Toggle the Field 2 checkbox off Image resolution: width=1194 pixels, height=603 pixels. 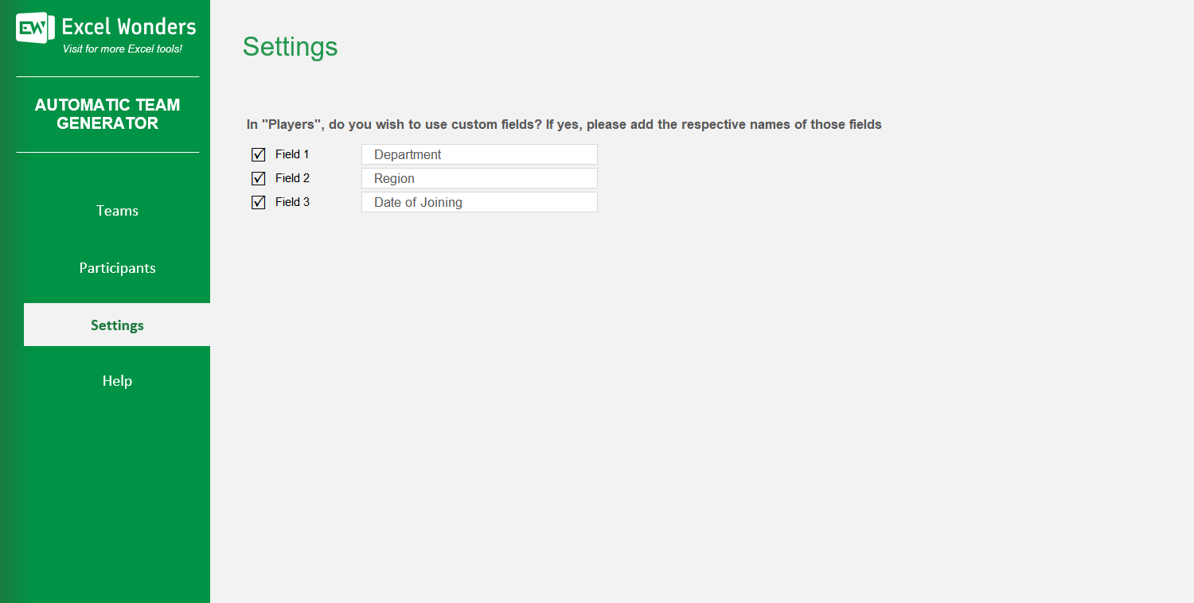tap(258, 178)
